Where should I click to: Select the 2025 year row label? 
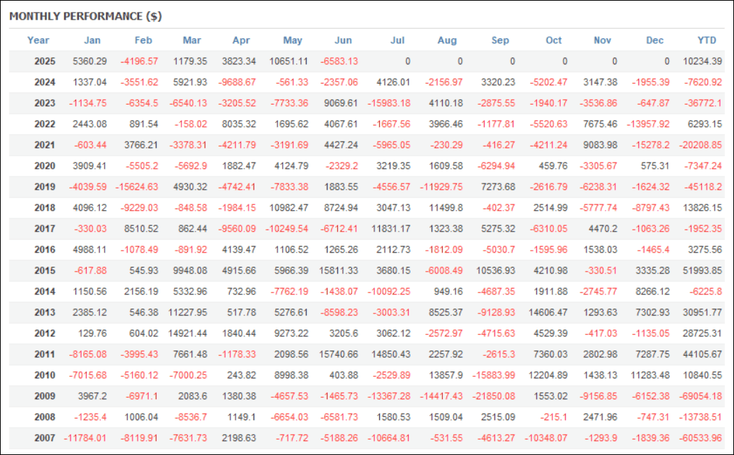(45, 61)
